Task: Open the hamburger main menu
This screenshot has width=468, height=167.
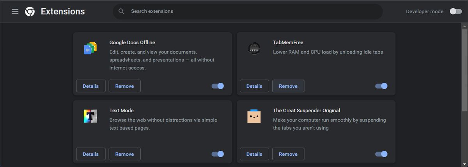Action: (15, 12)
